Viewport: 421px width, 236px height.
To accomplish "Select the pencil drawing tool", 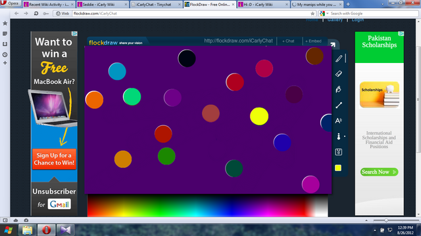I will (339, 58).
